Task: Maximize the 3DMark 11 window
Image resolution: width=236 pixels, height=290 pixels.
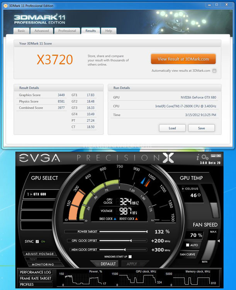Action: tap(217, 5)
